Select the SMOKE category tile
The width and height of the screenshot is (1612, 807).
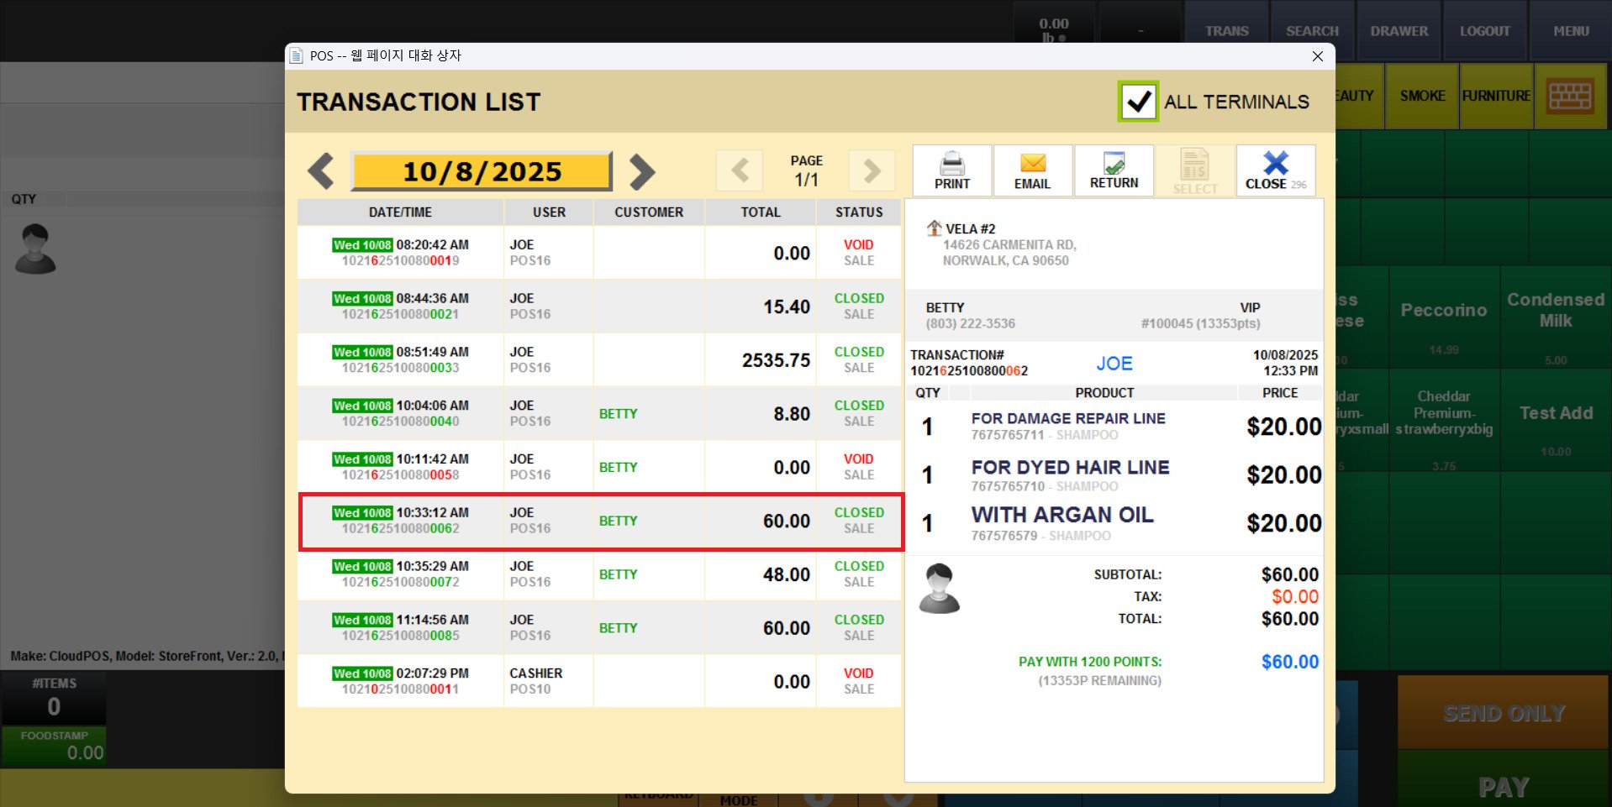coord(1422,97)
